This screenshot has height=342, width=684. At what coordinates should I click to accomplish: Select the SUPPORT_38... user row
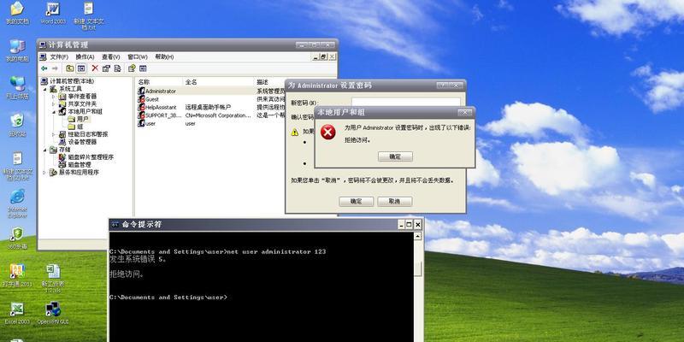point(210,115)
